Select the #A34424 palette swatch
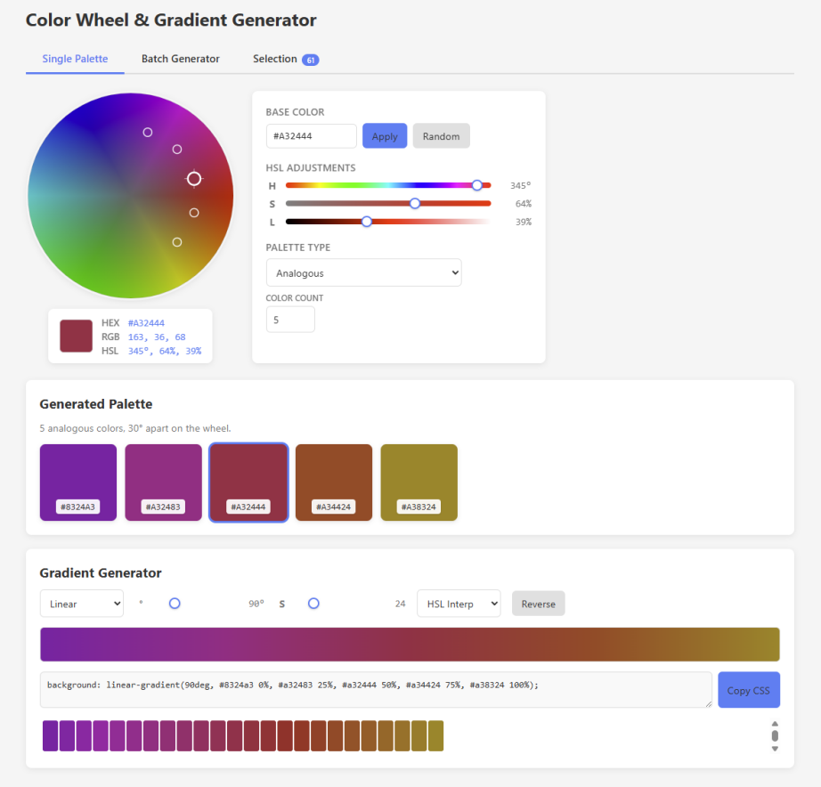821x787 pixels. click(334, 483)
